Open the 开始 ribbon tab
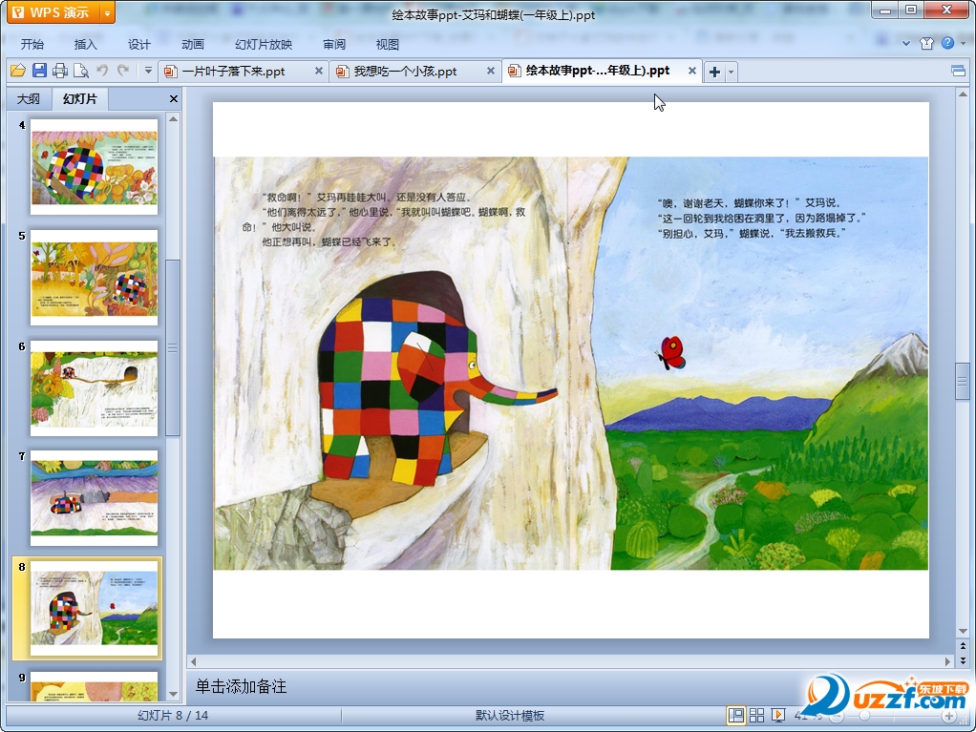This screenshot has width=976, height=732. 32,44
